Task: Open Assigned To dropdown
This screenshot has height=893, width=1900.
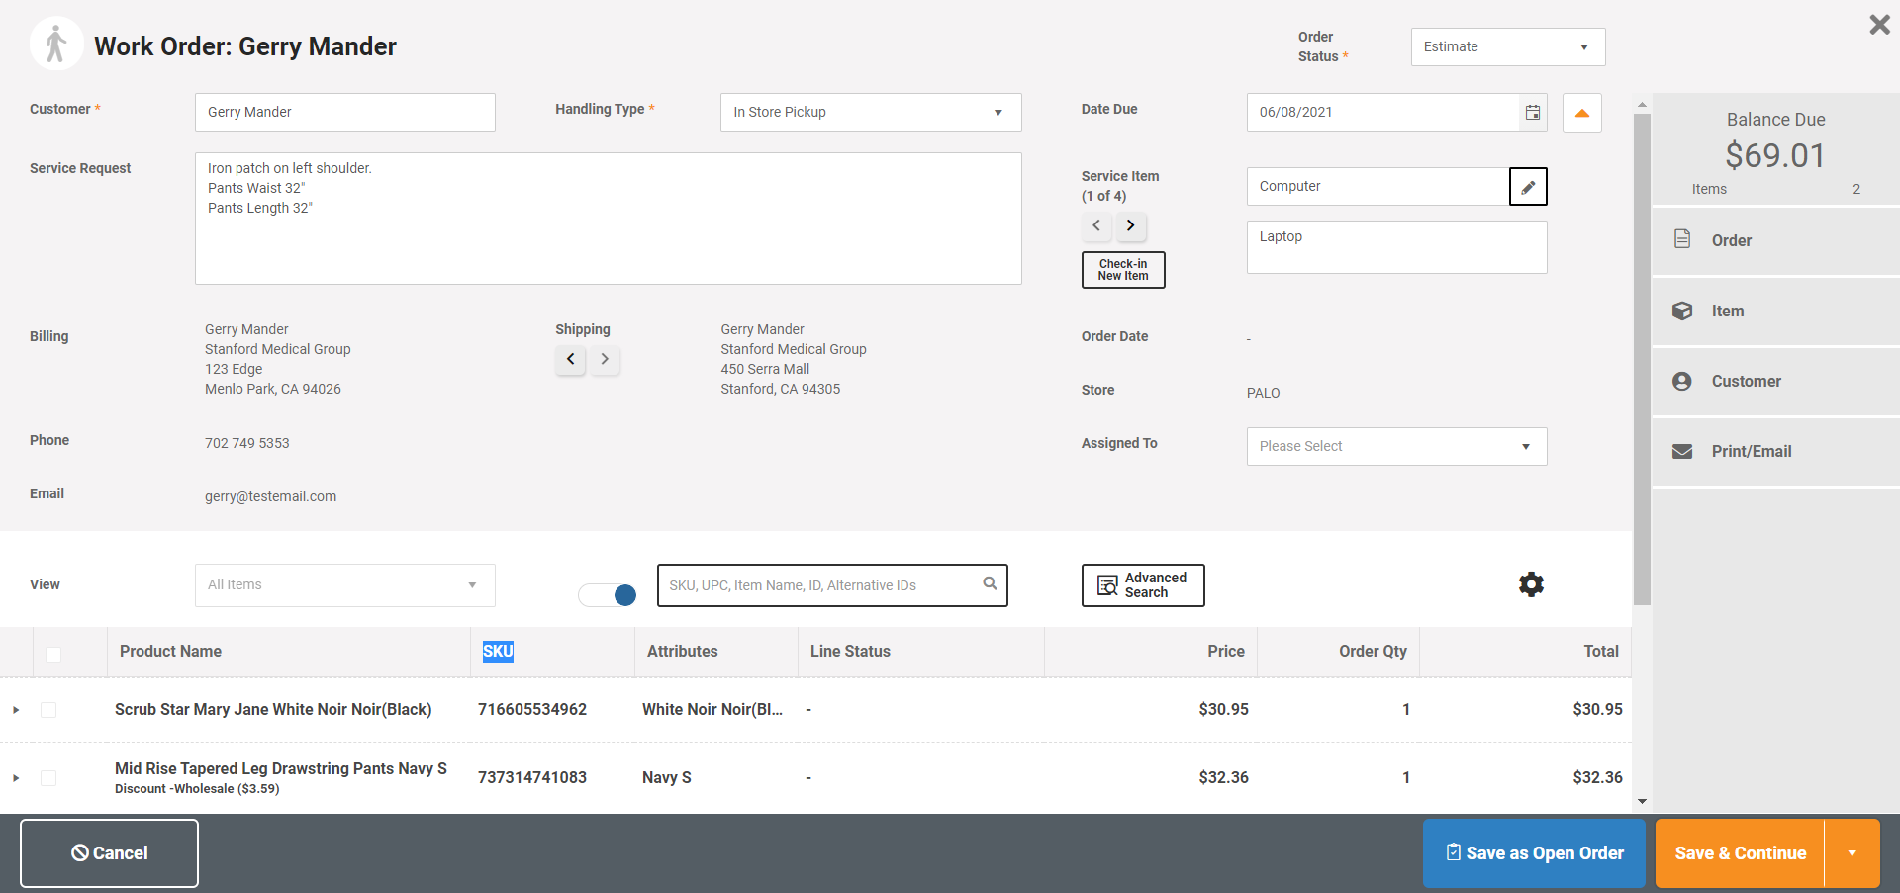Action: click(x=1396, y=447)
